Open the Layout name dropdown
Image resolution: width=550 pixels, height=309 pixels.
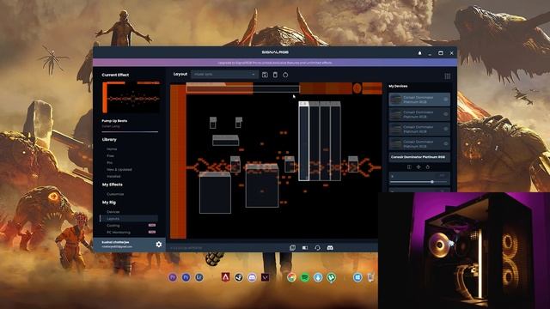(225, 75)
